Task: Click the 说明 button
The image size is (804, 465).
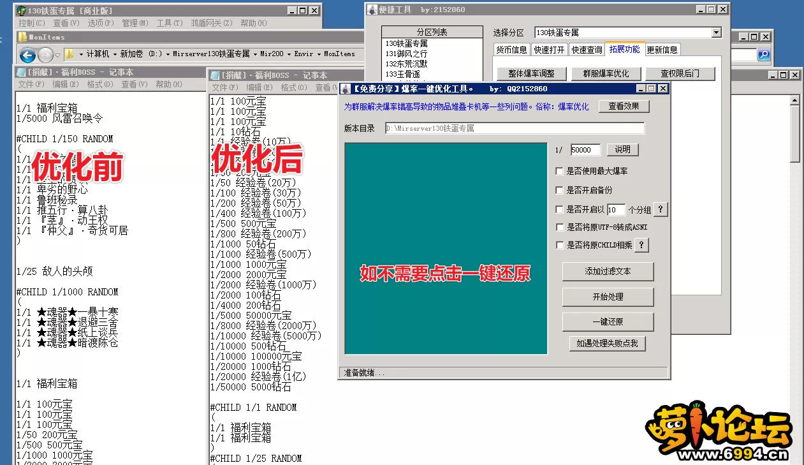Action: point(622,150)
